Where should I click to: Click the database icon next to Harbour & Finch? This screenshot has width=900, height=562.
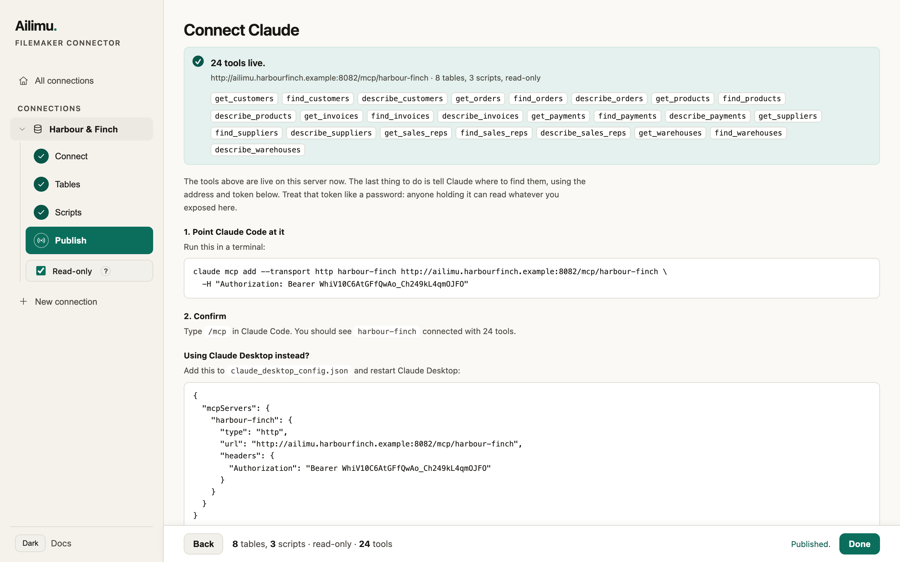37,129
